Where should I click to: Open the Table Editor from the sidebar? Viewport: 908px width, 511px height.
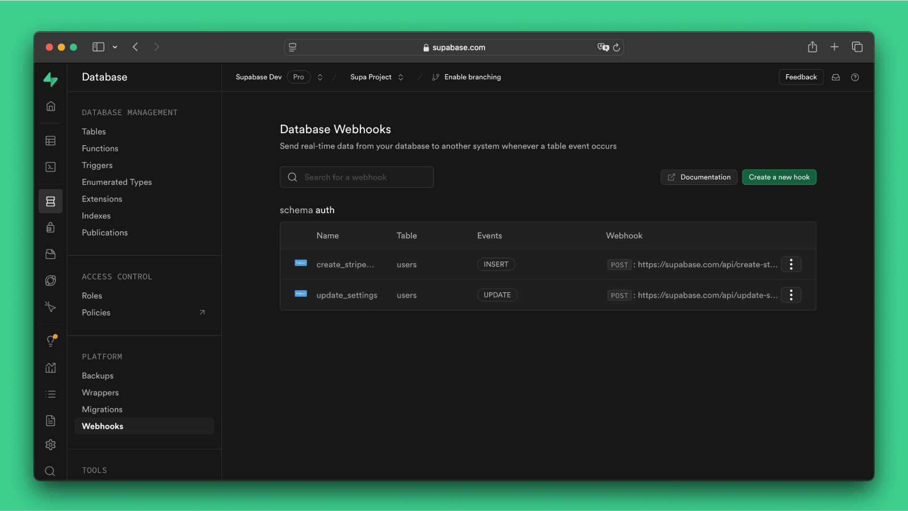click(x=51, y=140)
